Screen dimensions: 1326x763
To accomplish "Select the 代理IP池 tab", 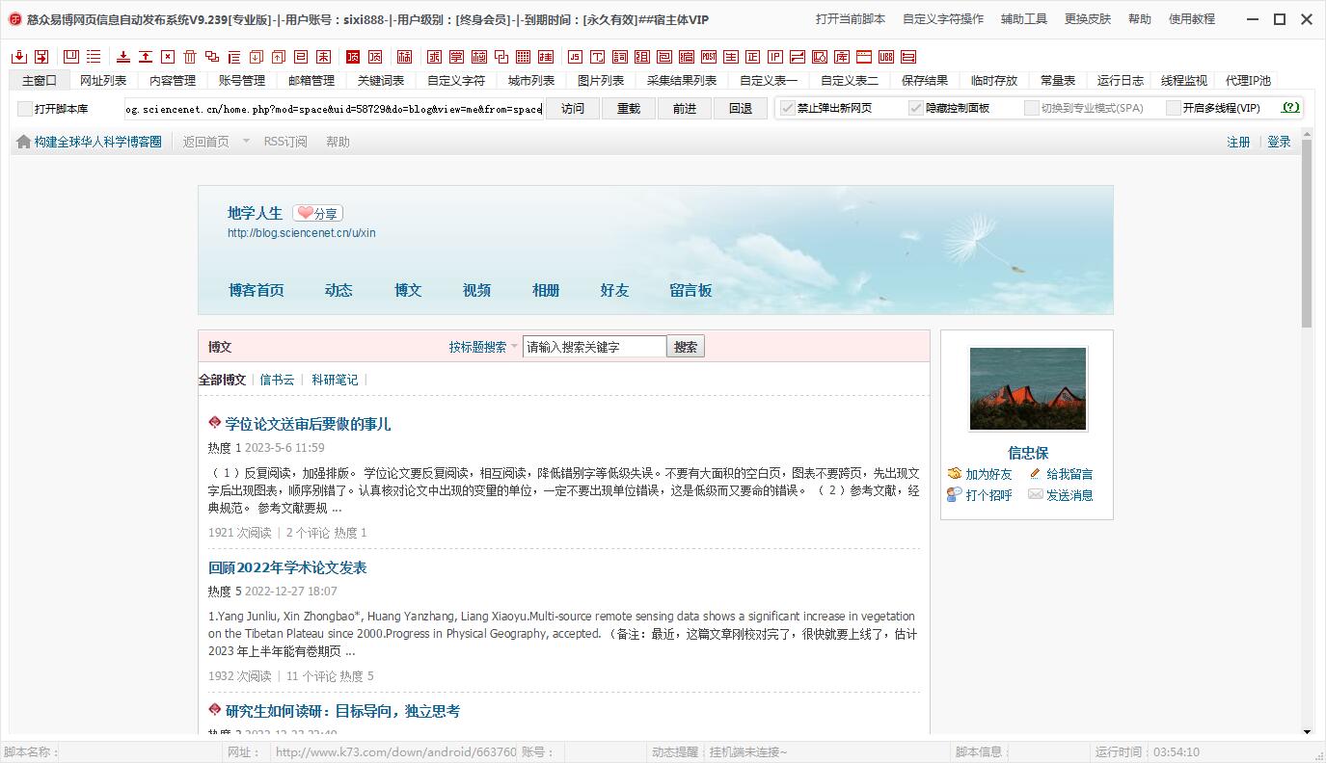I will [x=1248, y=81].
